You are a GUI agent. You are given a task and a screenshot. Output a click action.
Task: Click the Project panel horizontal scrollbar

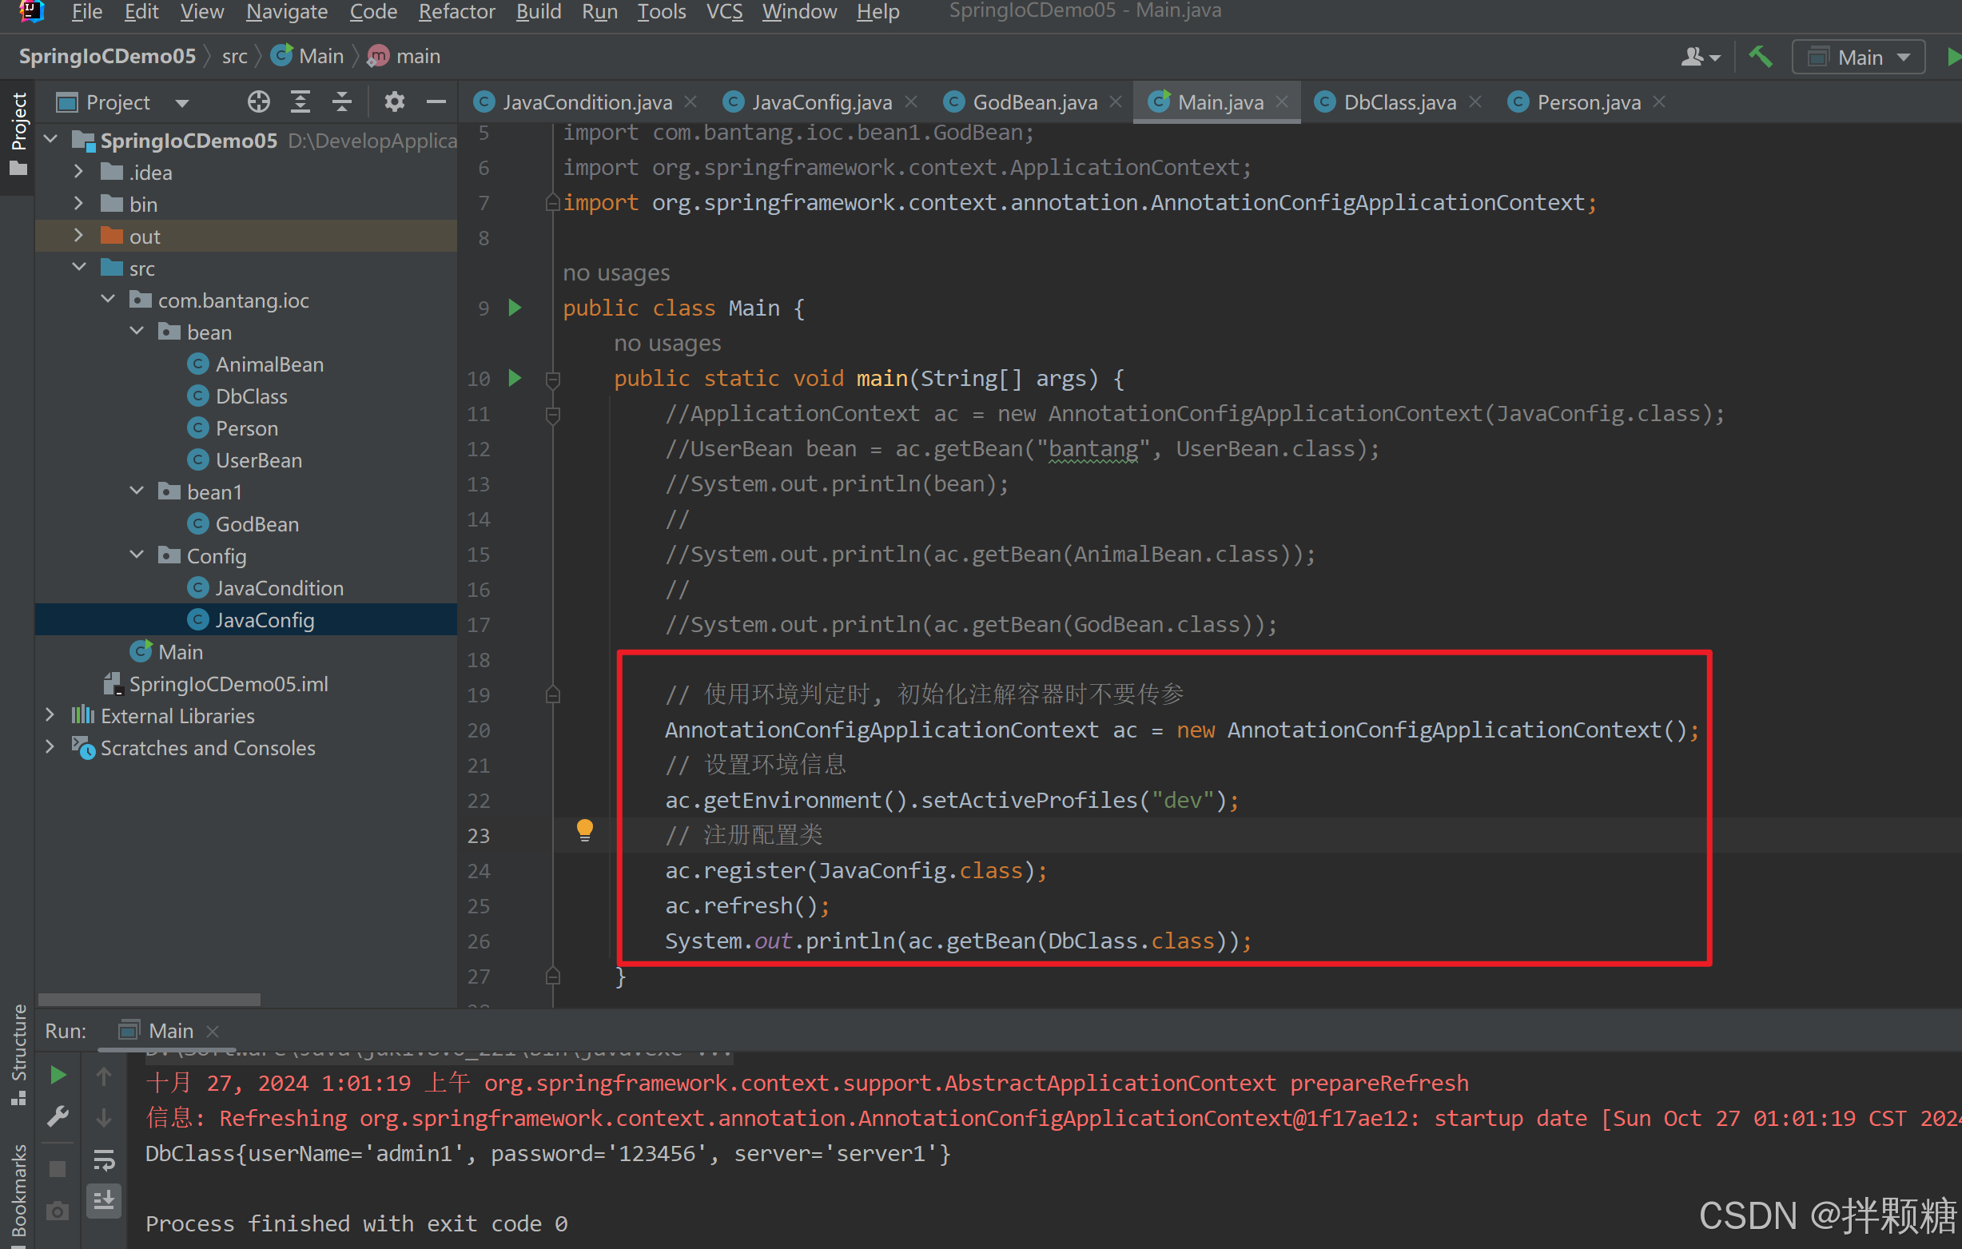tap(149, 1000)
